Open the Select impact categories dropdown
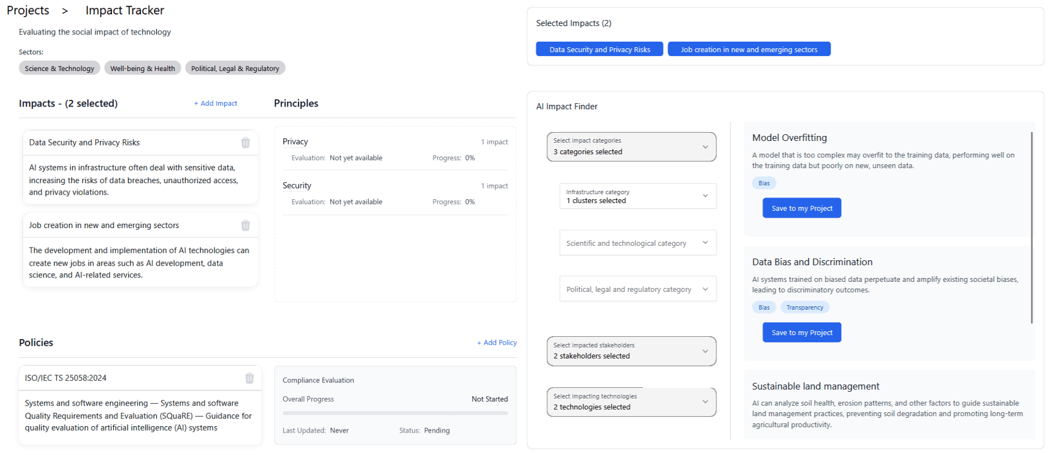 (x=631, y=146)
